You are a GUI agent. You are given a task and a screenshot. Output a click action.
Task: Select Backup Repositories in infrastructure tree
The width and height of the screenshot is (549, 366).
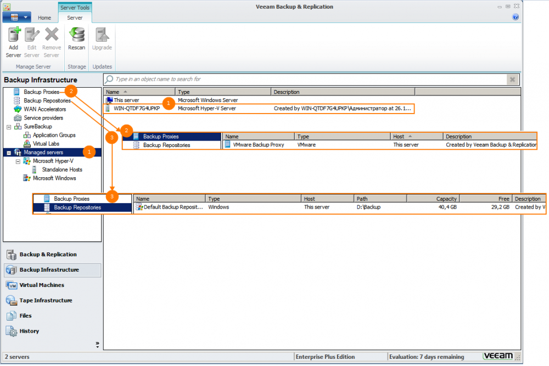[x=47, y=100]
